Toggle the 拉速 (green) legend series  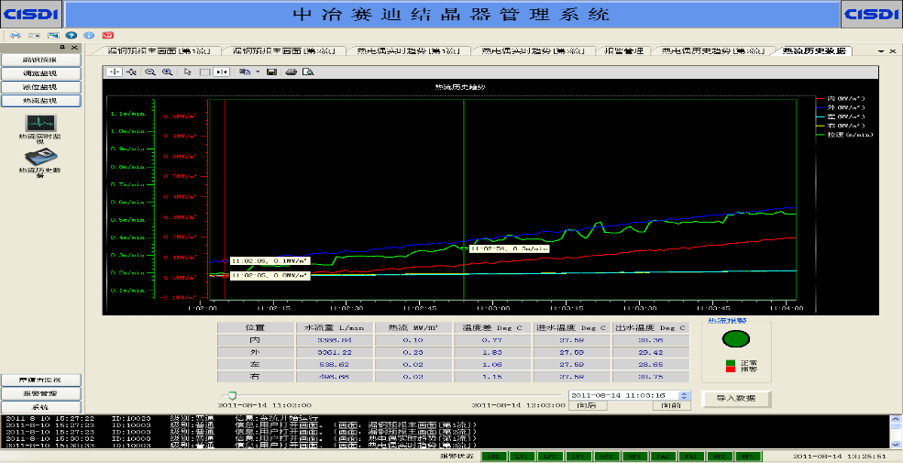pos(845,135)
